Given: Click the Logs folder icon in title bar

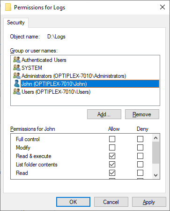Looking at the screenshot, I should coord(8,8).
